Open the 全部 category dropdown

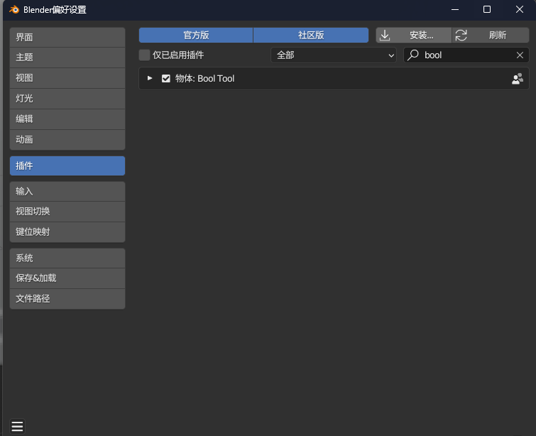(333, 55)
